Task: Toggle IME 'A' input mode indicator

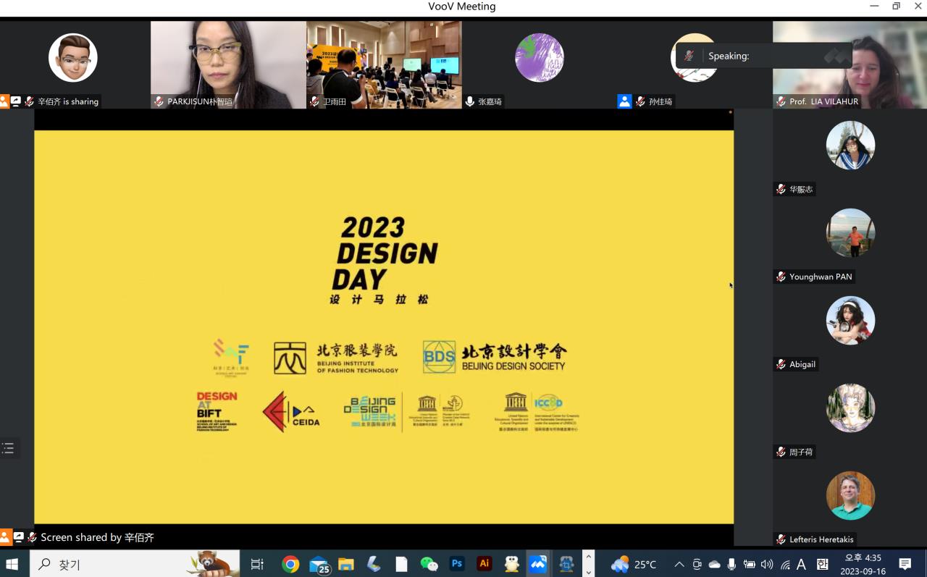Action: coord(802,564)
